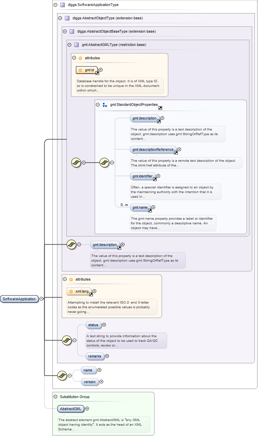Expand the version element
The height and width of the screenshot is (436, 258).
102,382
